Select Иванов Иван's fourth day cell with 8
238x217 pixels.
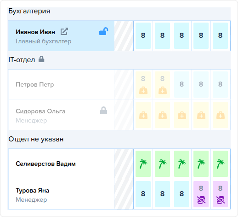201,35
